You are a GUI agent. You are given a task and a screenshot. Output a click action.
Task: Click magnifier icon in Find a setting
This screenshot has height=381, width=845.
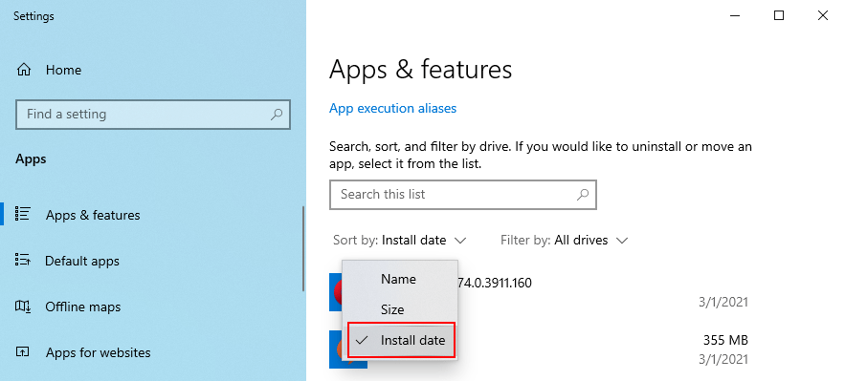(x=277, y=114)
